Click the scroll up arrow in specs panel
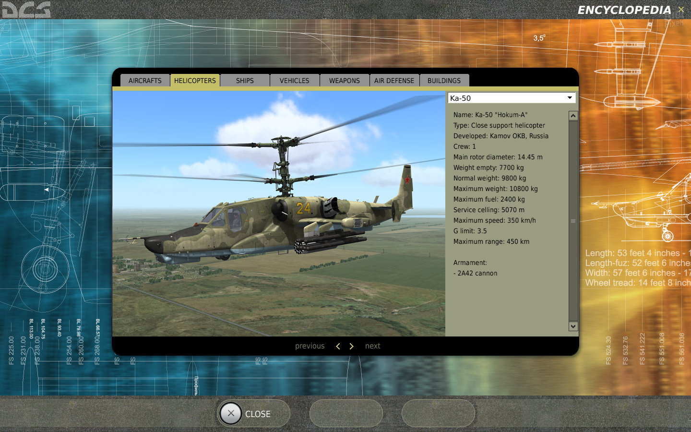The width and height of the screenshot is (691, 432). click(573, 116)
